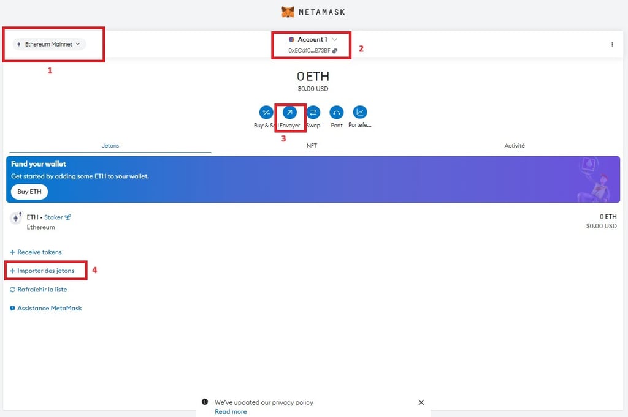The image size is (628, 417).
Task: Open the Portefeuille chart icon
Action: [360, 112]
